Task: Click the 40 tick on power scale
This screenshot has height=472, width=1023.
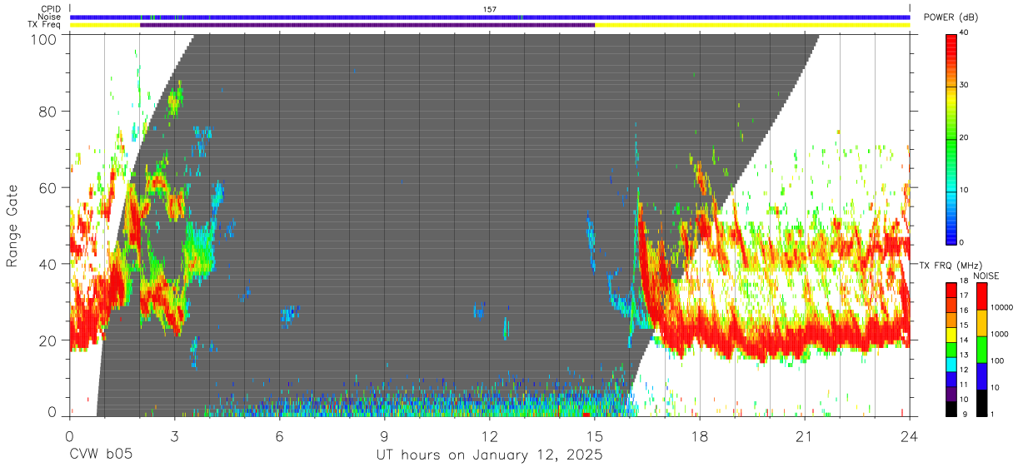Action: pos(965,32)
